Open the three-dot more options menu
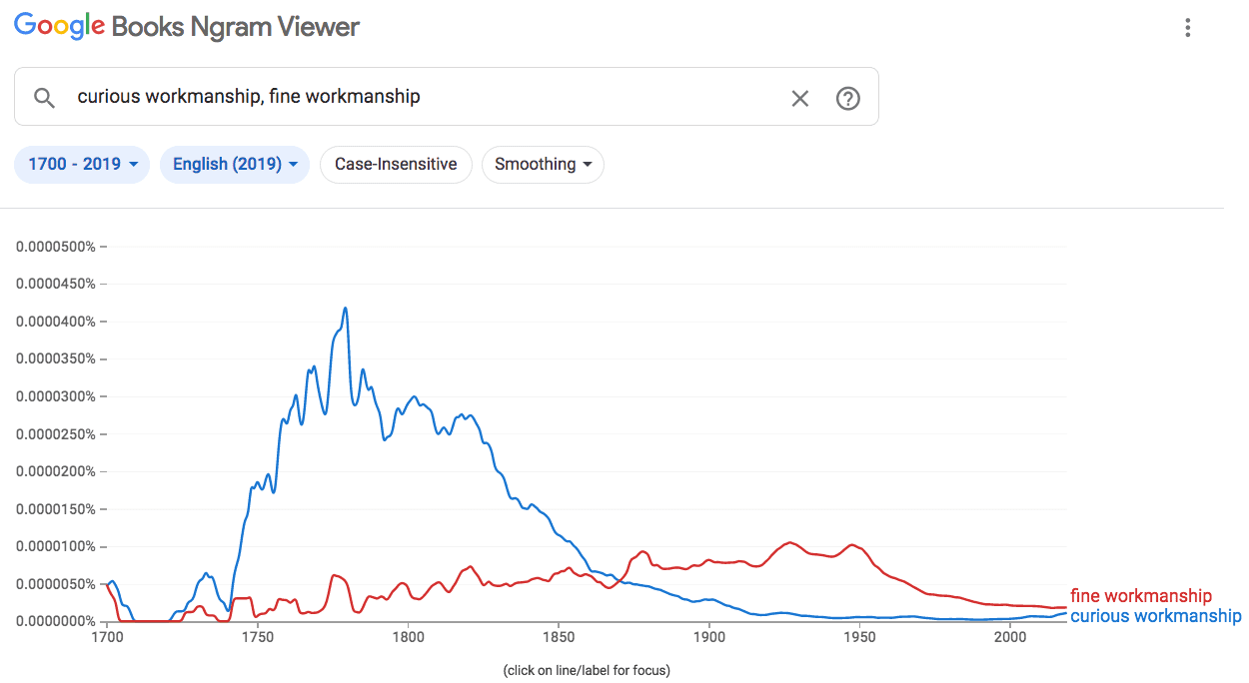Viewport: 1249px width, 683px height. (1188, 28)
